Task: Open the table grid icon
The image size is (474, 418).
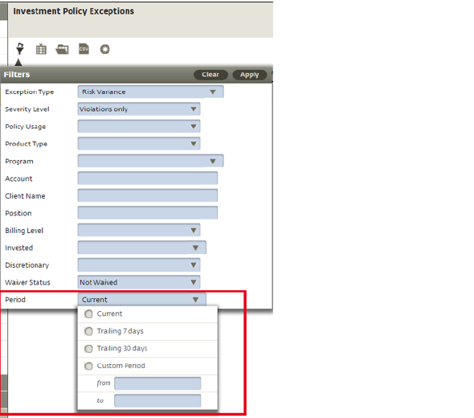Action: click(x=41, y=49)
